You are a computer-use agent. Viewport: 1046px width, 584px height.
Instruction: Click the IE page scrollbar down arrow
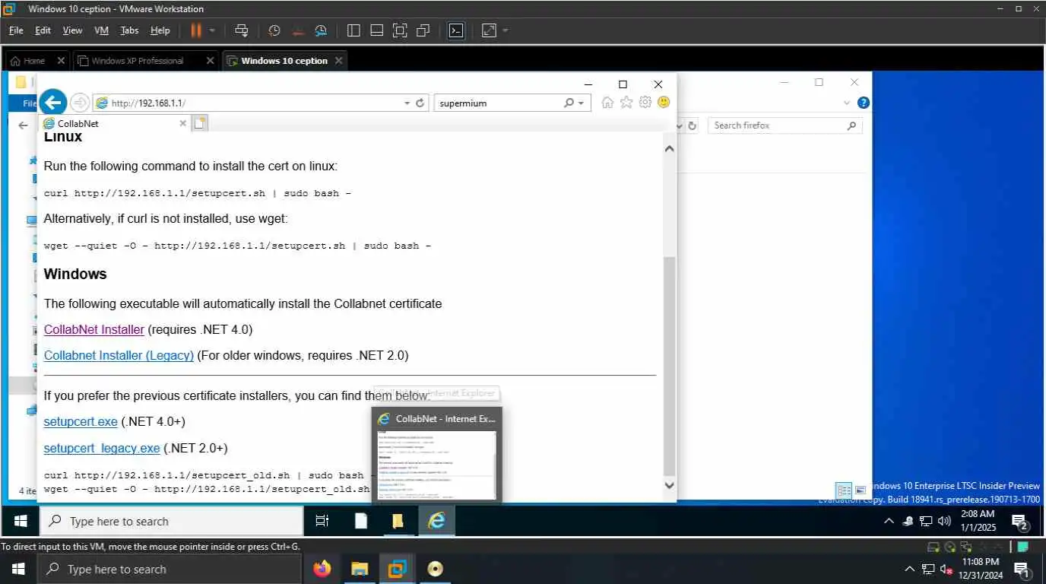pyautogui.click(x=669, y=484)
